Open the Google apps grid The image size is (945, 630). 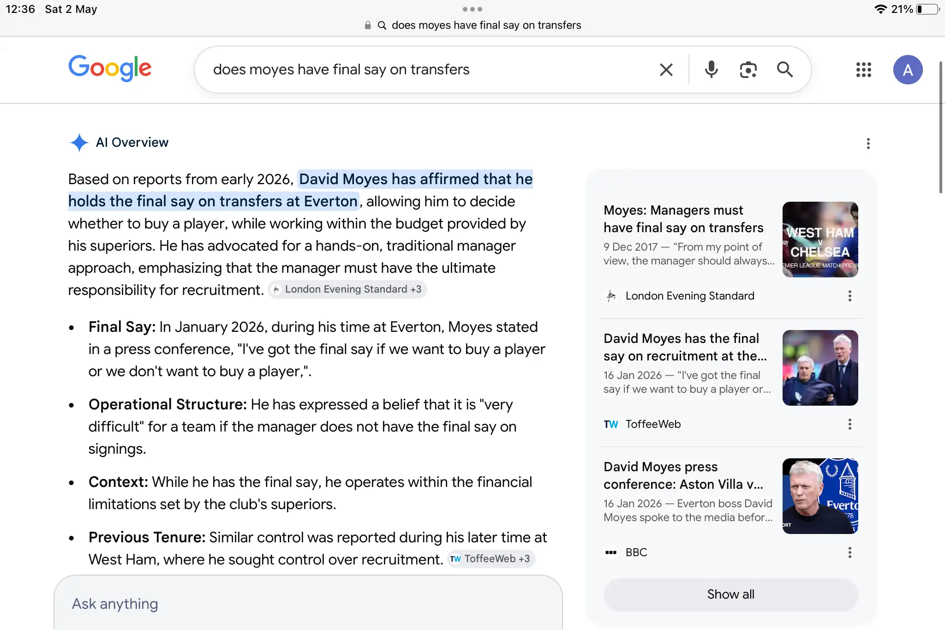863,70
